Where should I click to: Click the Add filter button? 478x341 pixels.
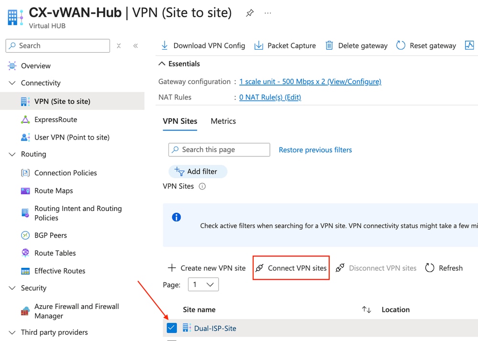pos(198,172)
